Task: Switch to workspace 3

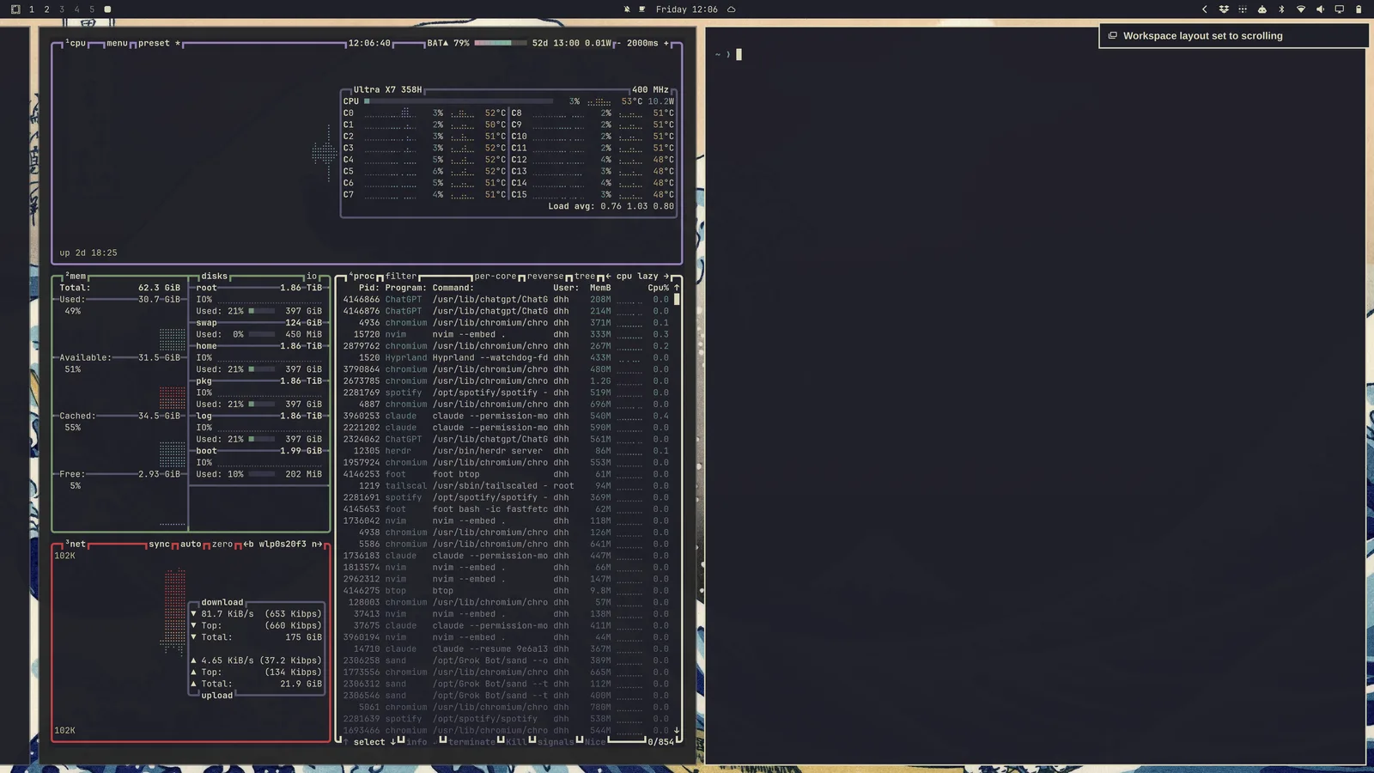Action: 62,9
